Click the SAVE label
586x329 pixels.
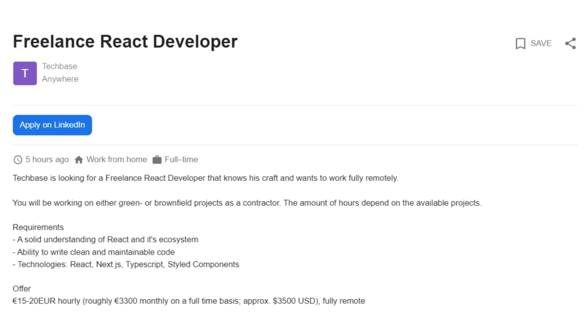541,44
